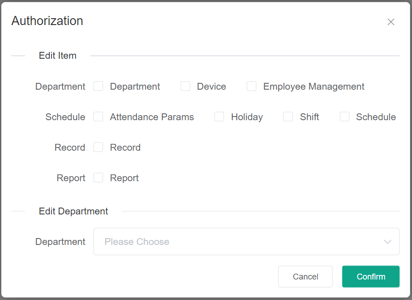This screenshot has height=300, width=412.
Task: Enable the Department checkbox under Edit Item
Action: click(x=99, y=86)
